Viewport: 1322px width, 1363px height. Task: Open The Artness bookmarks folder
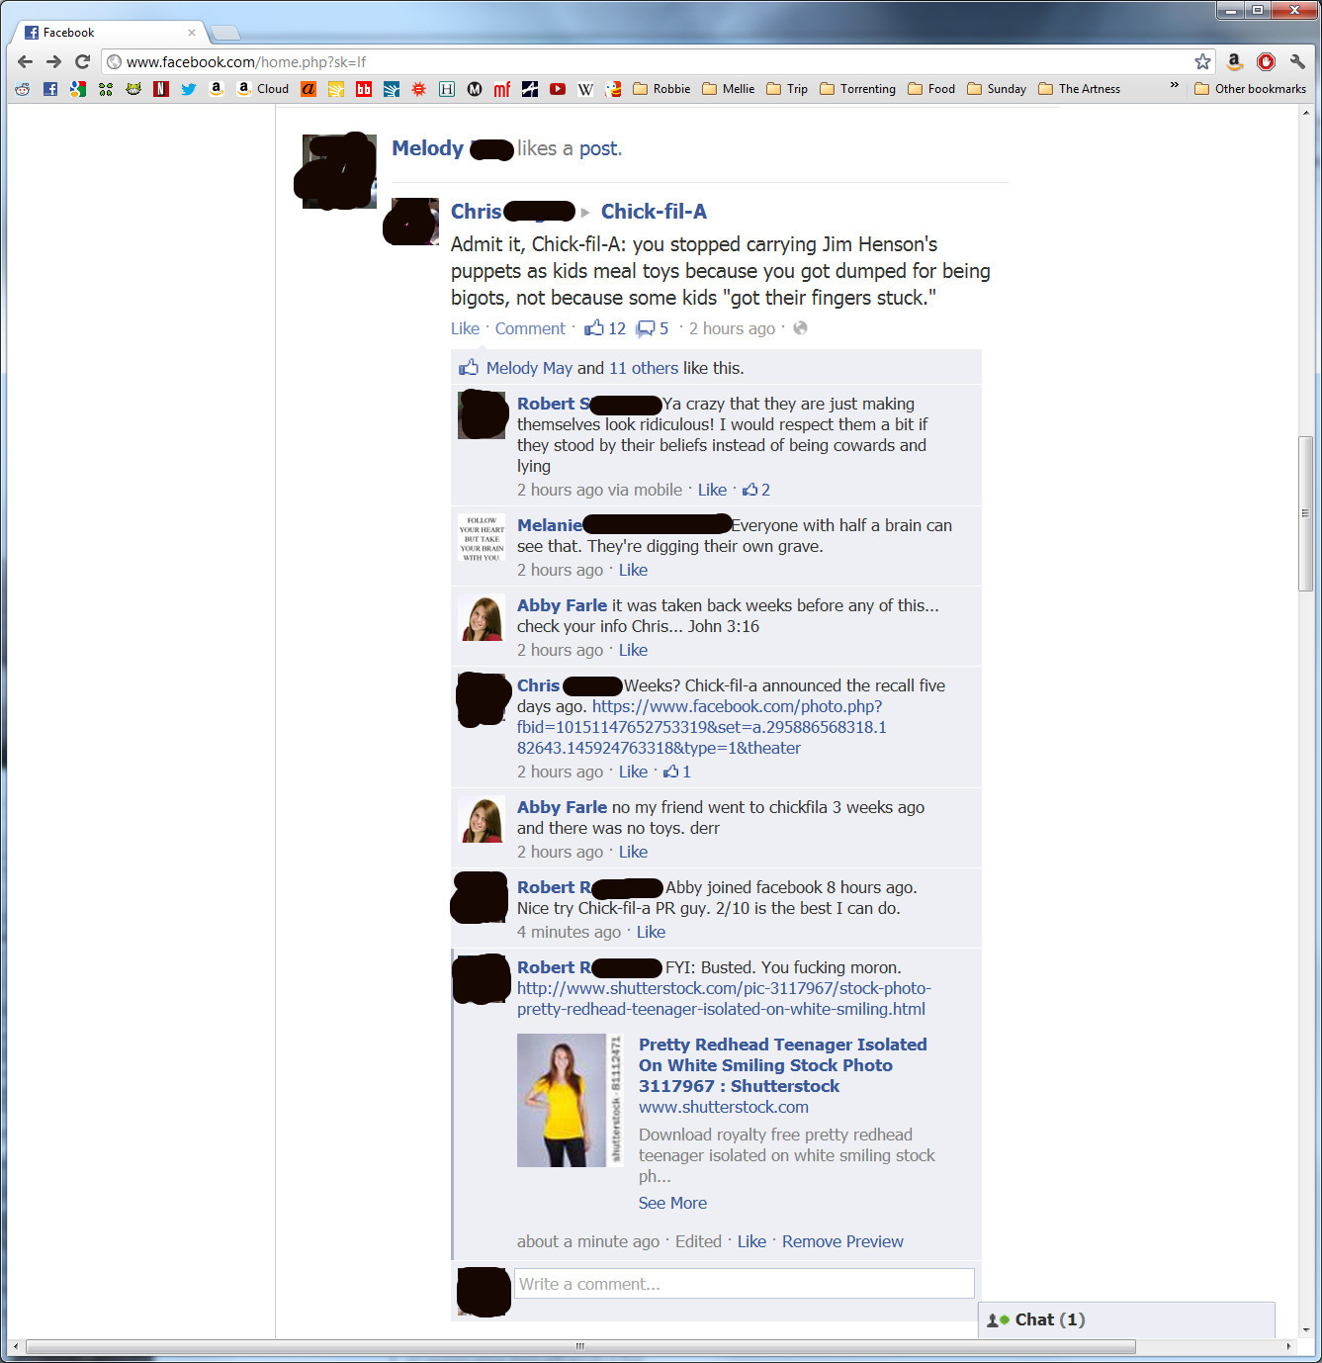(1079, 89)
